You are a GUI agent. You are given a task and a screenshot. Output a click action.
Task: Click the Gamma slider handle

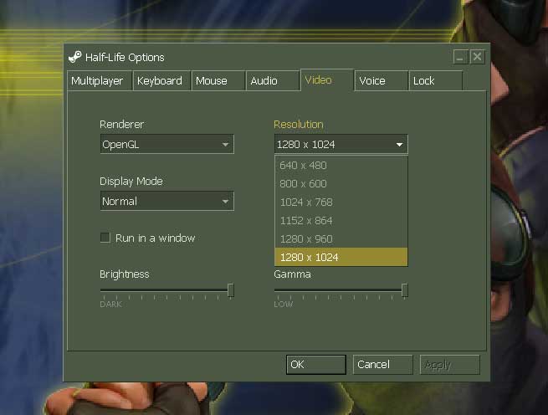tap(404, 290)
